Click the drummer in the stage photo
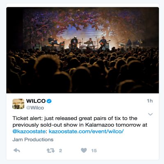The width and height of the screenshot is (164, 164). coord(90,42)
